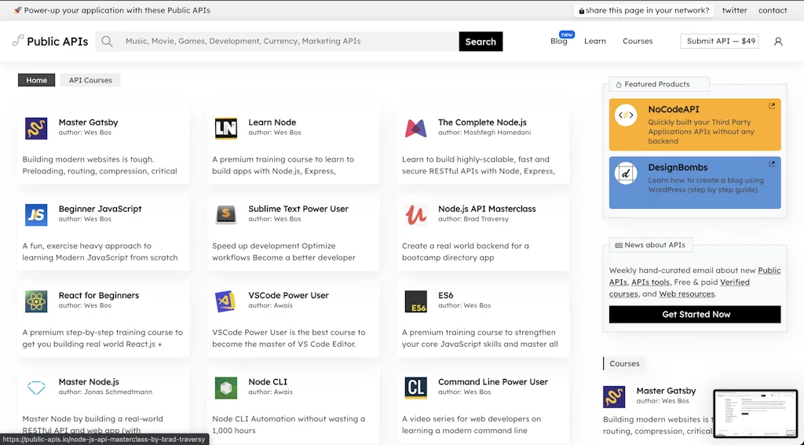804x445 pixels.
Task: Open the Master Node.js course title
Action: (89, 382)
